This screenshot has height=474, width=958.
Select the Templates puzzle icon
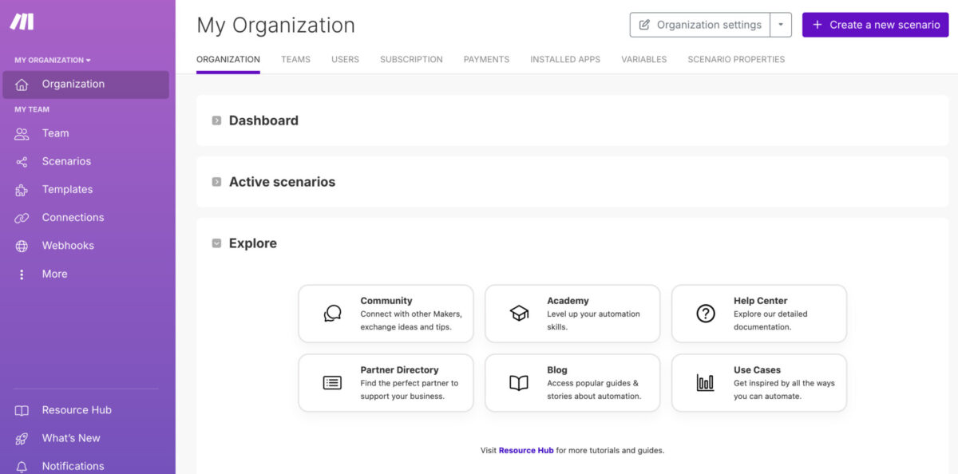point(22,189)
